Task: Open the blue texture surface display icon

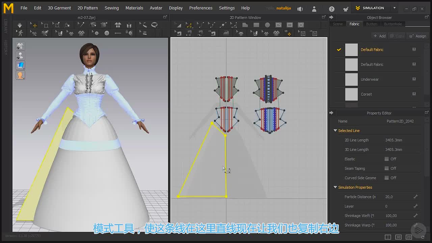Action: (20, 65)
